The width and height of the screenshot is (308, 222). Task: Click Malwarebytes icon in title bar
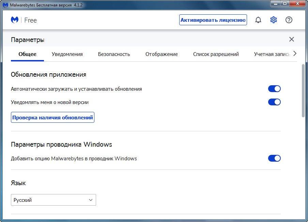[x=6, y=5]
